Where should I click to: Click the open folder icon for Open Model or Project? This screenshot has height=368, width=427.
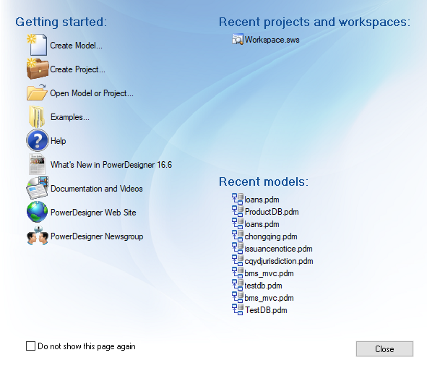coord(37,93)
